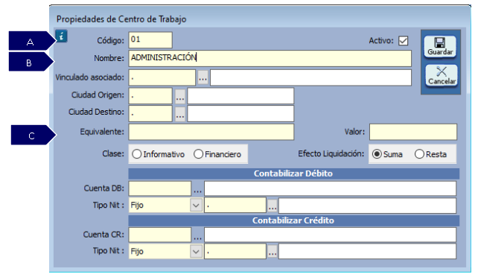Image resolution: width=478 pixels, height=277 pixels.
Task: Open lookup button for Vinculado asociado
Action: pos(203,77)
